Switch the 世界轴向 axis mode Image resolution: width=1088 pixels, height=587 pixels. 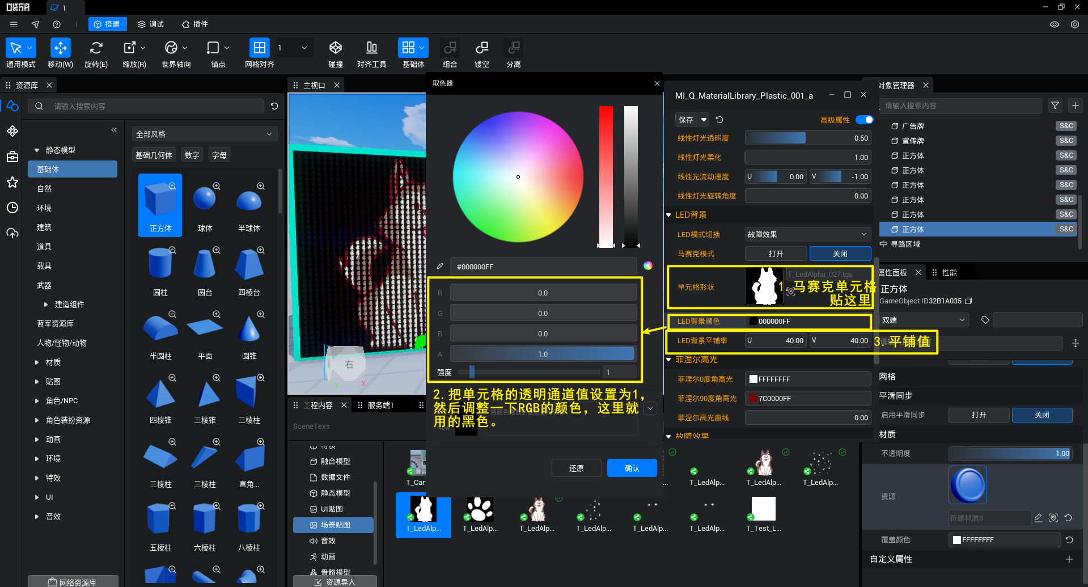[171, 48]
